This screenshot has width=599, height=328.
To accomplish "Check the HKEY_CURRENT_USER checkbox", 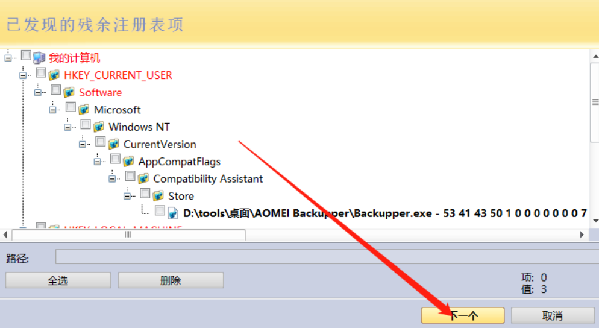I will tap(41, 72).
